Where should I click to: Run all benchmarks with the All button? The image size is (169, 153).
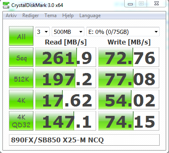point(21,36)
